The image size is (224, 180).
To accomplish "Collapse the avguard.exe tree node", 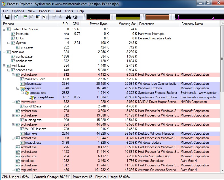I will [x=13, y=170].
